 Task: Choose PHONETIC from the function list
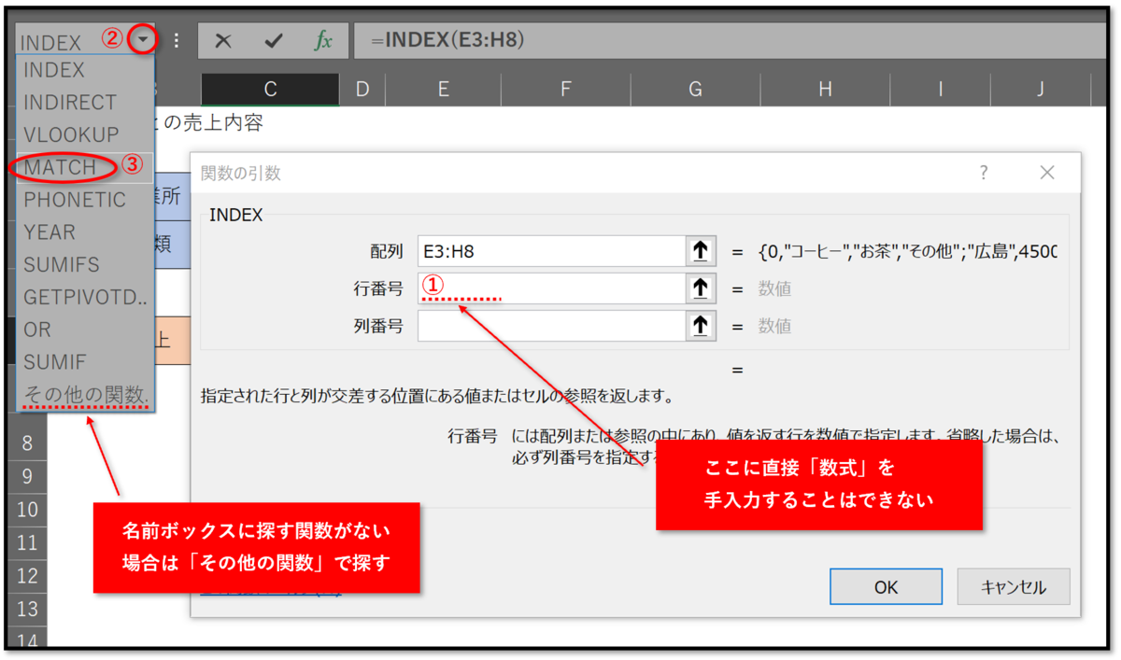[85, 200]
